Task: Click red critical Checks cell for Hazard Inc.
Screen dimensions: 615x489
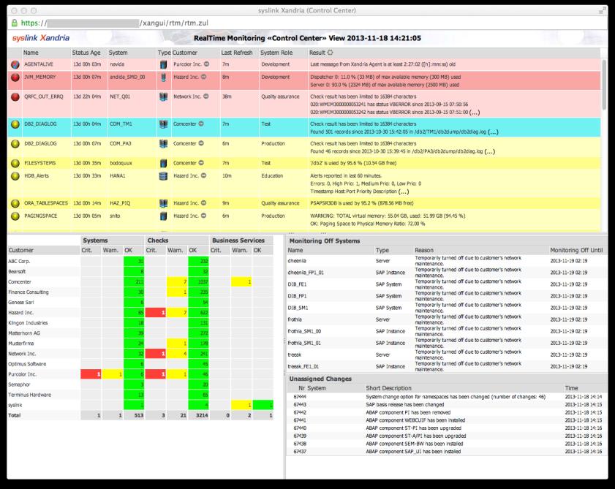Action: point(156,313)
